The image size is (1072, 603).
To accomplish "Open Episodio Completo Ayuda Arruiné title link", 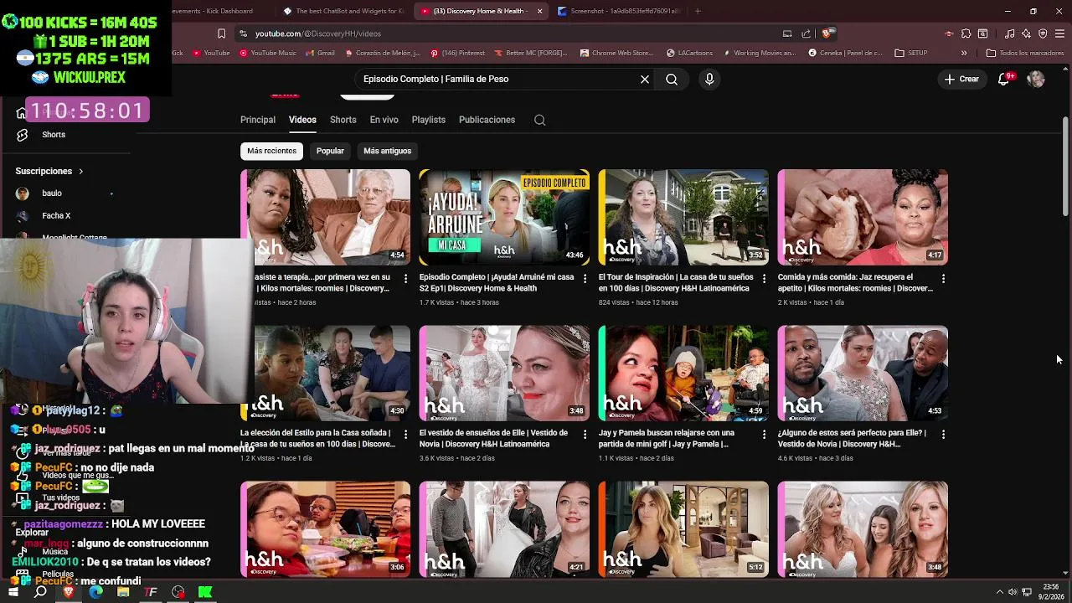I will click(497, 282).
